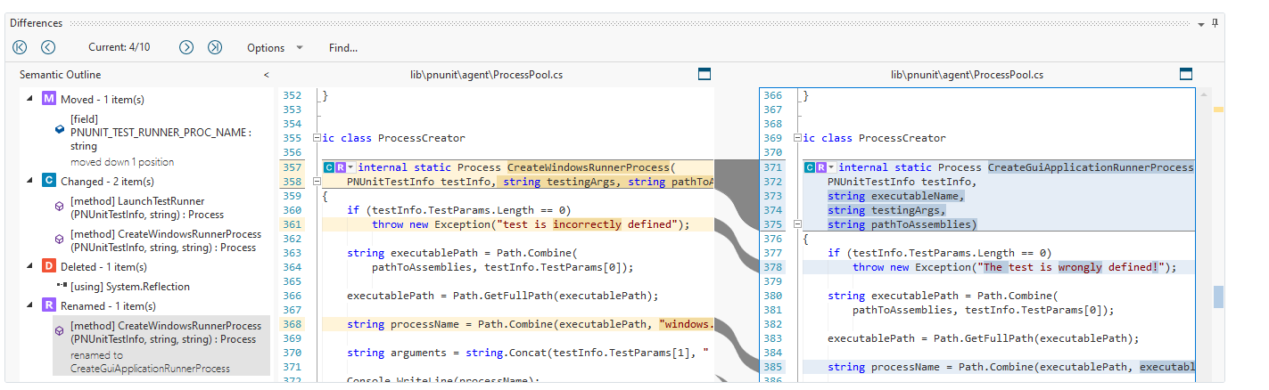Open the Options dropdown
Image resolution: width=1269 pixels, height=390 pixels.
pos(275,47)
